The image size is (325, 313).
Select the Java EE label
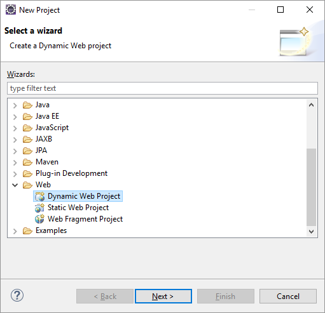pyautogui.click(x=47, y=116)
